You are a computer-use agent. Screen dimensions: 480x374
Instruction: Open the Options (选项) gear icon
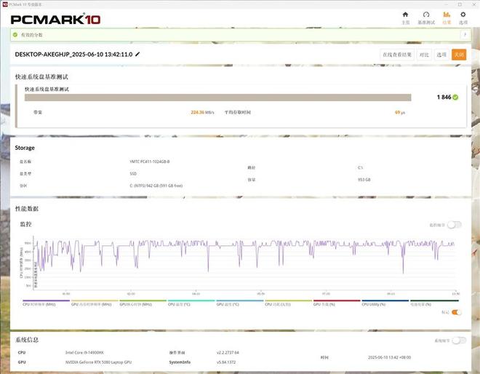click(463, 17)
